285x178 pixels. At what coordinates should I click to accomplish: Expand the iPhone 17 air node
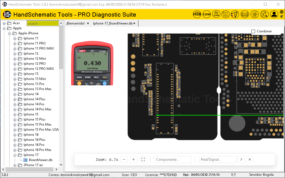(15, 165)
